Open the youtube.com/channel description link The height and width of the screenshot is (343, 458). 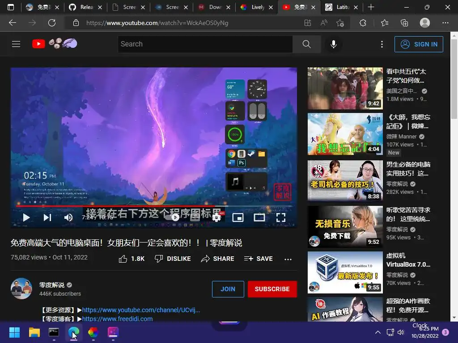coord(141,310)
